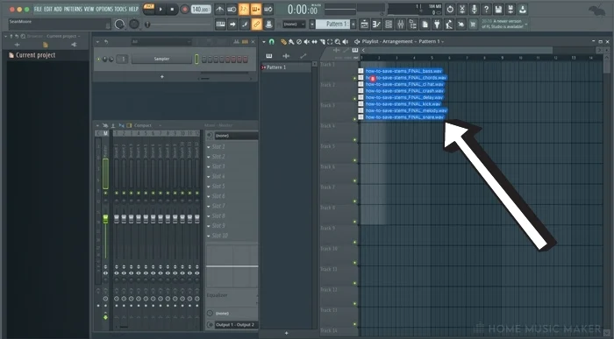This screenshot has height=339, width=614.
Task: Toggle the Sampler channel mute LED
Action: [x=98, y=59]
